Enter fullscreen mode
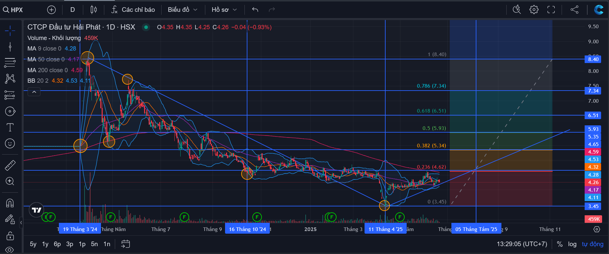The height and width of the screenshot is (254, 609). pyautogui.click(x=551, y=10)
